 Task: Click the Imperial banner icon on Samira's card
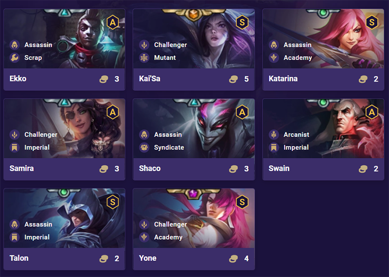click(15, 148)
